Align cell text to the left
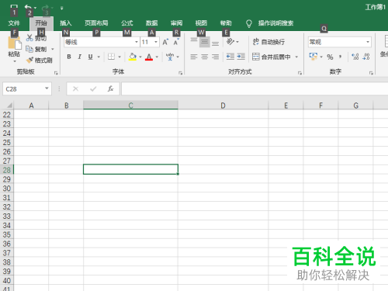The width and height of the screenshot is (388, 291). click(194, 57)
